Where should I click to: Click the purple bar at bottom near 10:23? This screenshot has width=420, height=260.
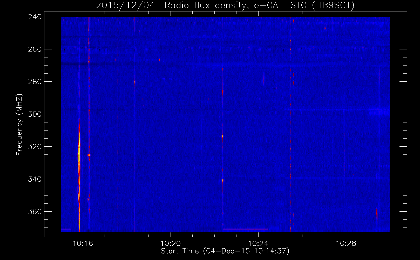(245, 229)
